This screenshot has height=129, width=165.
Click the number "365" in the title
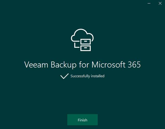(x=134, y=64)
